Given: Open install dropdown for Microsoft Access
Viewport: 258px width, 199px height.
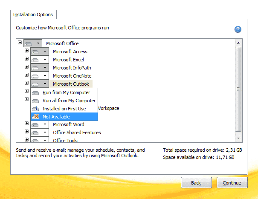Looking at the screenshot, I should (40, 52).
